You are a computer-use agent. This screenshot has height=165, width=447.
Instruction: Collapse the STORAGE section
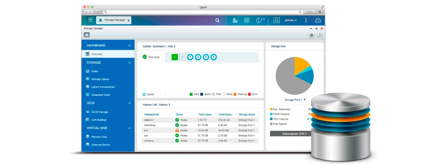click(x=129, y=63)
